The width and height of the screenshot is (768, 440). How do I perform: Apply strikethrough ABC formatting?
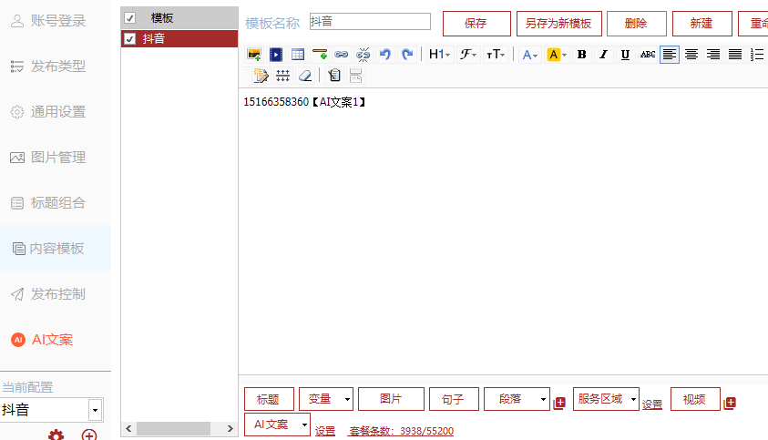coord(648,55)
